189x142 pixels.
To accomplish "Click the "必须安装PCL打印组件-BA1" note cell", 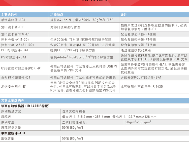I will click(x=141, y=78).
